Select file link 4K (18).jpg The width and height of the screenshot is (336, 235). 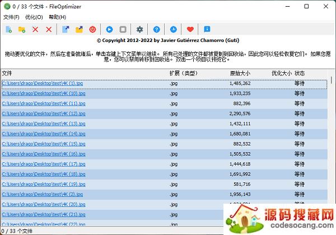[x=44, y=174]
